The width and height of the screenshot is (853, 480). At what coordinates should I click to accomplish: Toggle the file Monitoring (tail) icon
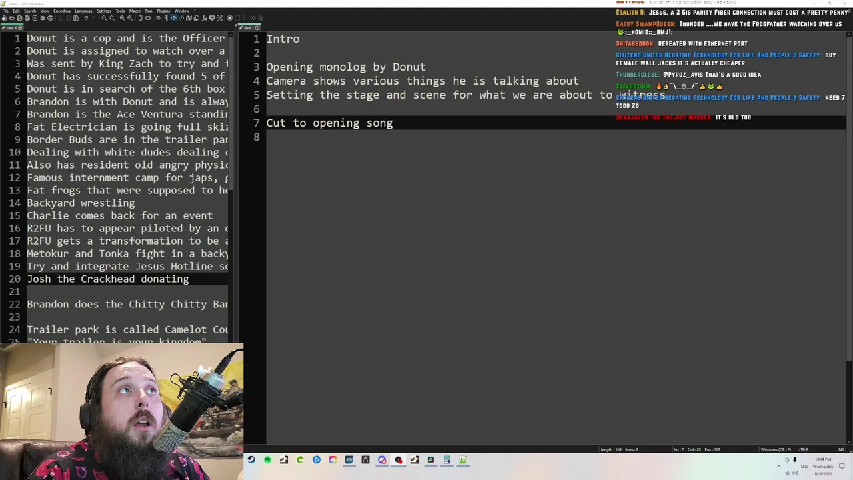click(219, 18)
